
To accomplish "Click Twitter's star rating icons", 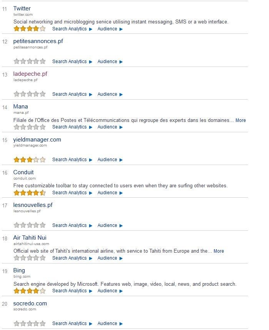I will tap(30, 28).
